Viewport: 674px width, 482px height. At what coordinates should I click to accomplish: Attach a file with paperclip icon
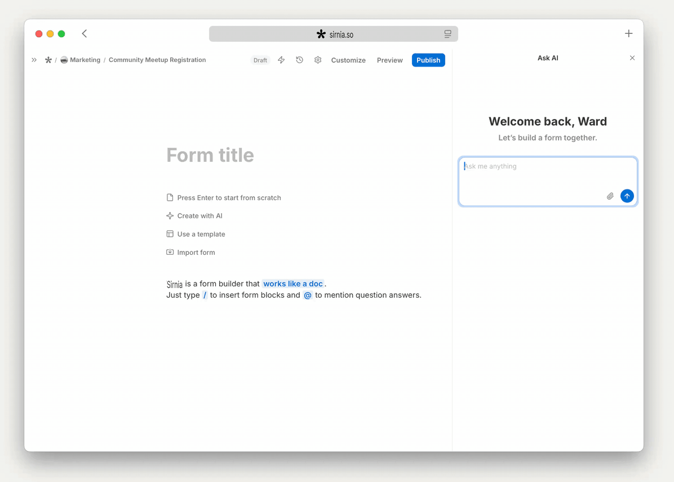pyautogui.click(x=610, y=196)
